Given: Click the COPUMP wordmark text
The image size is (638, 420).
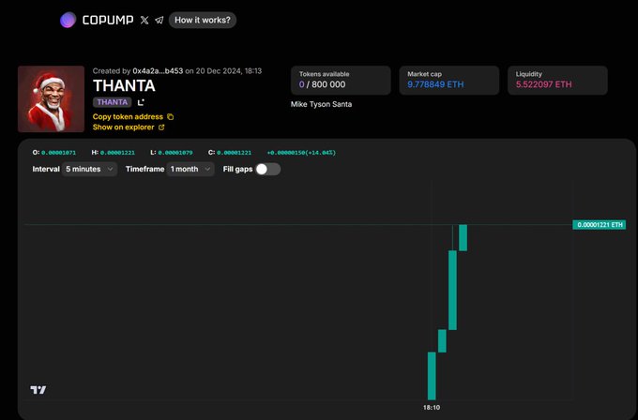Looking at the screenshot, I should coord(108,20).
